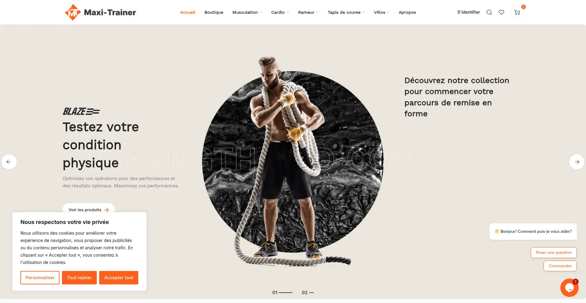
Task: Choose the Poser une question chat option
Action: click(x=554, y=253)
